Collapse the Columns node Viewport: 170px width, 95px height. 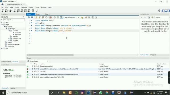(9, 31)
